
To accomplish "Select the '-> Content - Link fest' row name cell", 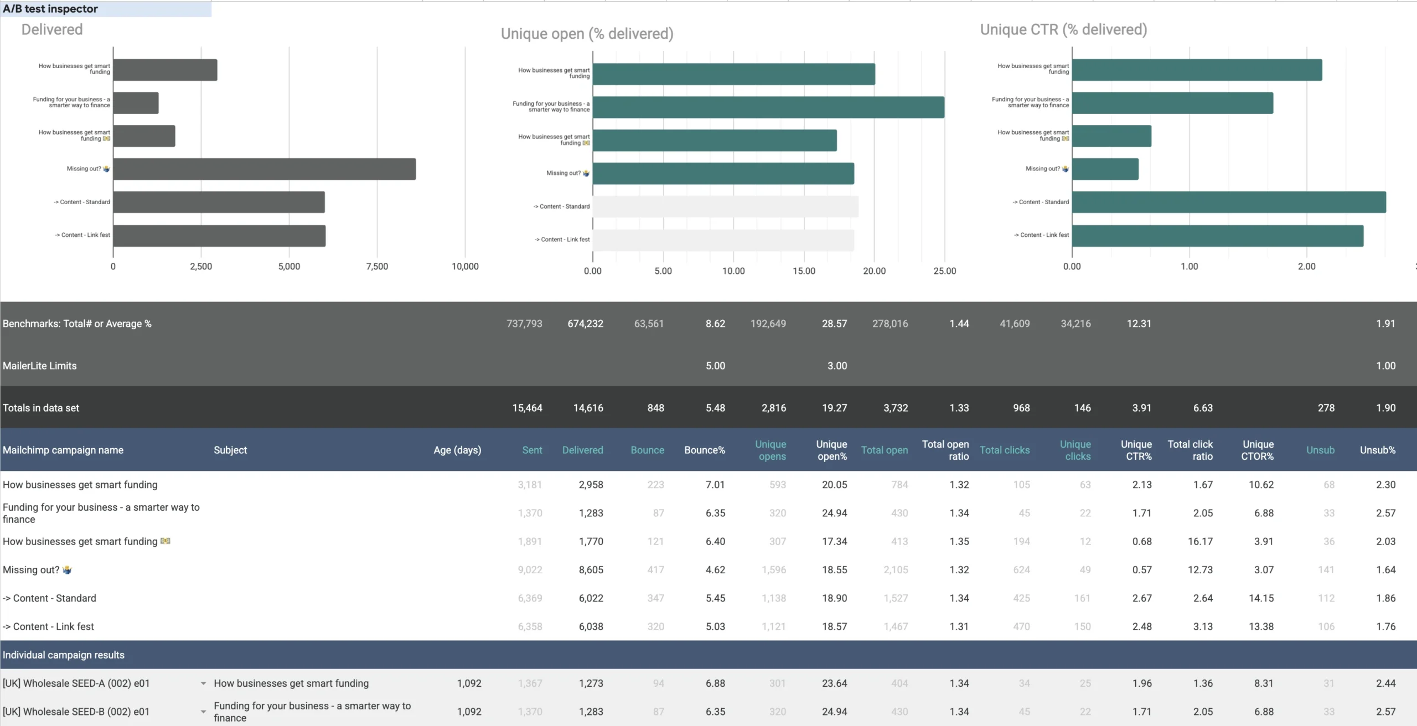I will click(49, 626).
